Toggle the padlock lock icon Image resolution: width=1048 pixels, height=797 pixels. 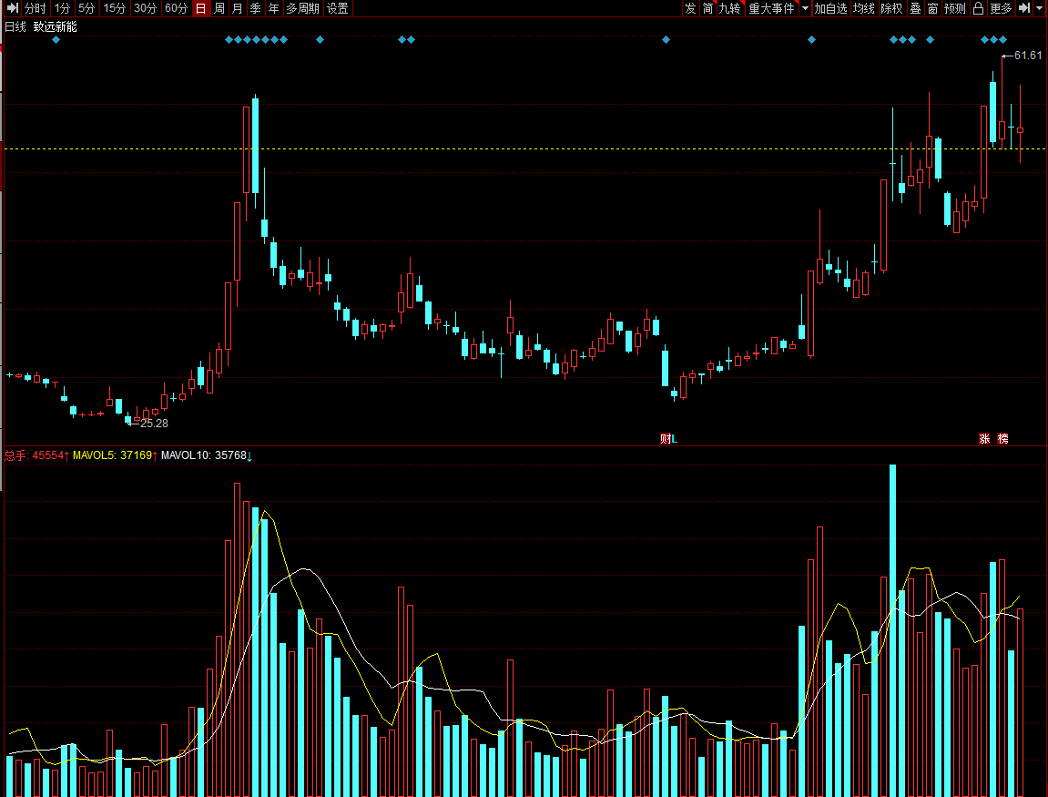click(x=979, y=8)
